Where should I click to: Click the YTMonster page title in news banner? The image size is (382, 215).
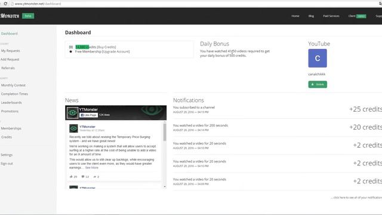pyautogui.click(x=88, y=110)
